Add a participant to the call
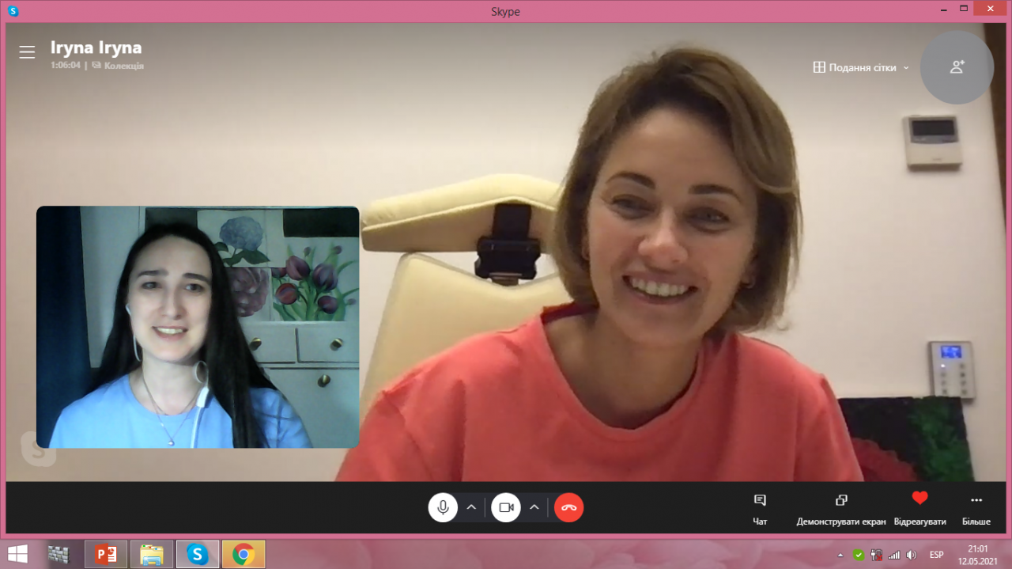 coord(957,67)
